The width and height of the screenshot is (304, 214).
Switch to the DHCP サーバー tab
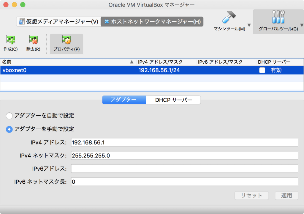(173, 100)
